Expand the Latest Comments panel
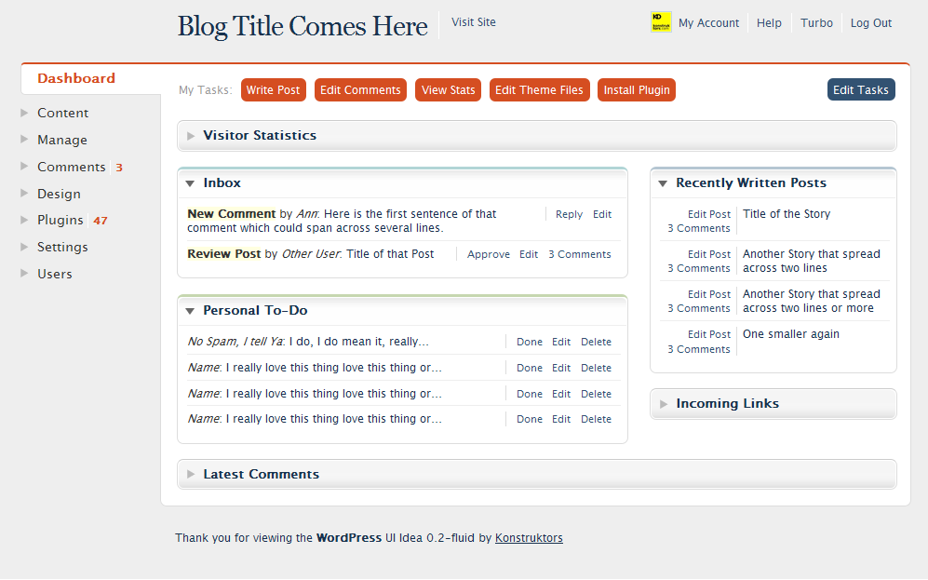 tap(192, 475)
